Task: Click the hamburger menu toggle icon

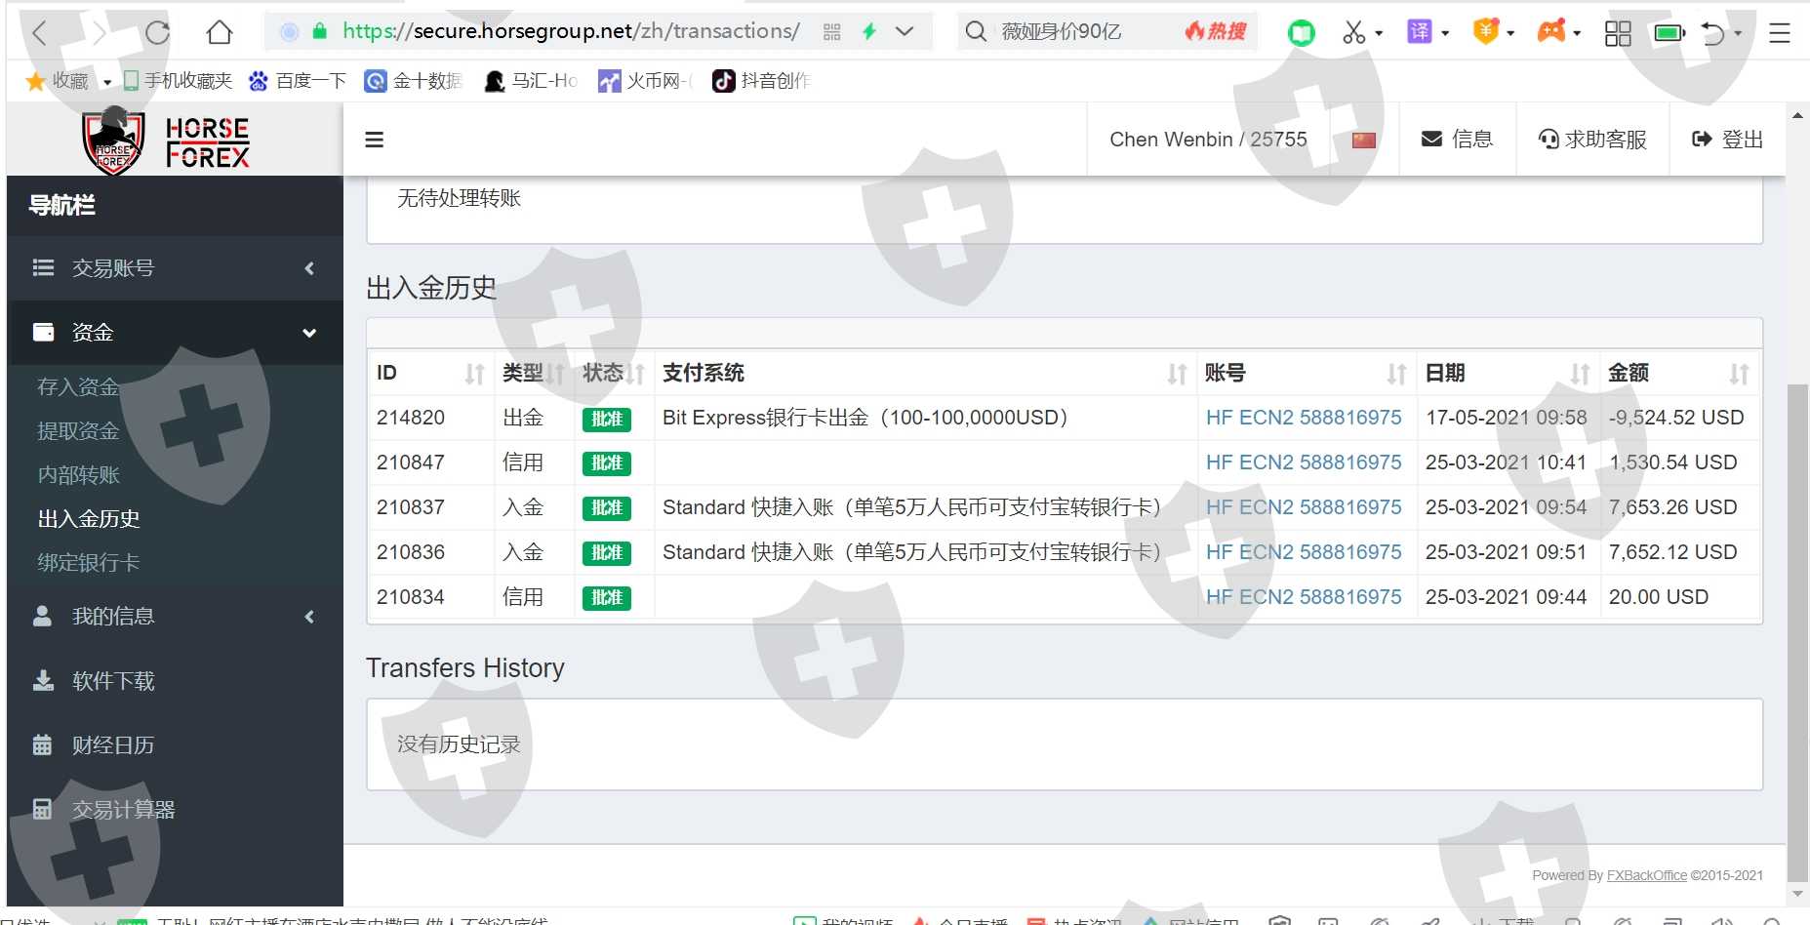Action: 374,140
